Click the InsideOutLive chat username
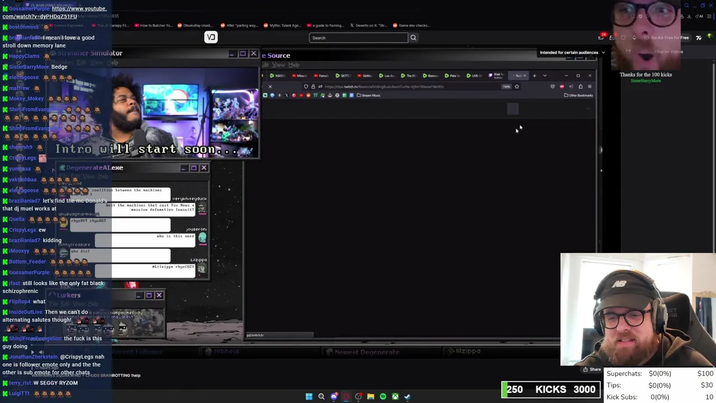 (26, 312)
